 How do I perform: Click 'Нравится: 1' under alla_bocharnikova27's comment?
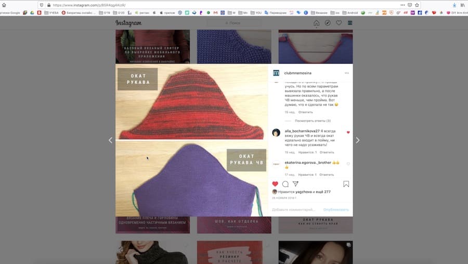point(307,152)
